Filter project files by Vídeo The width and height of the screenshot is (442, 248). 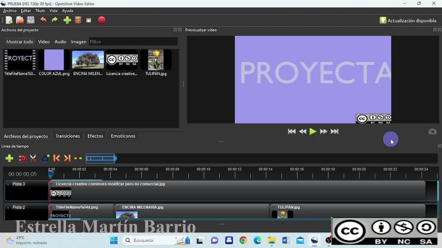click(44, 42)
